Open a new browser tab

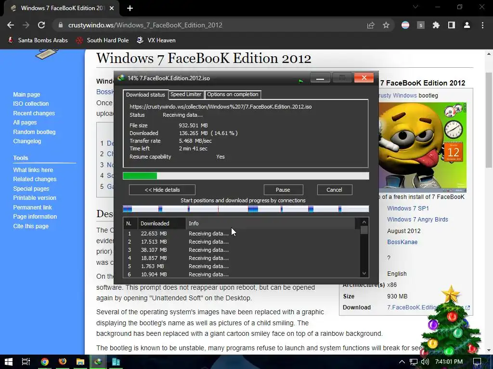tap(130, 8)
